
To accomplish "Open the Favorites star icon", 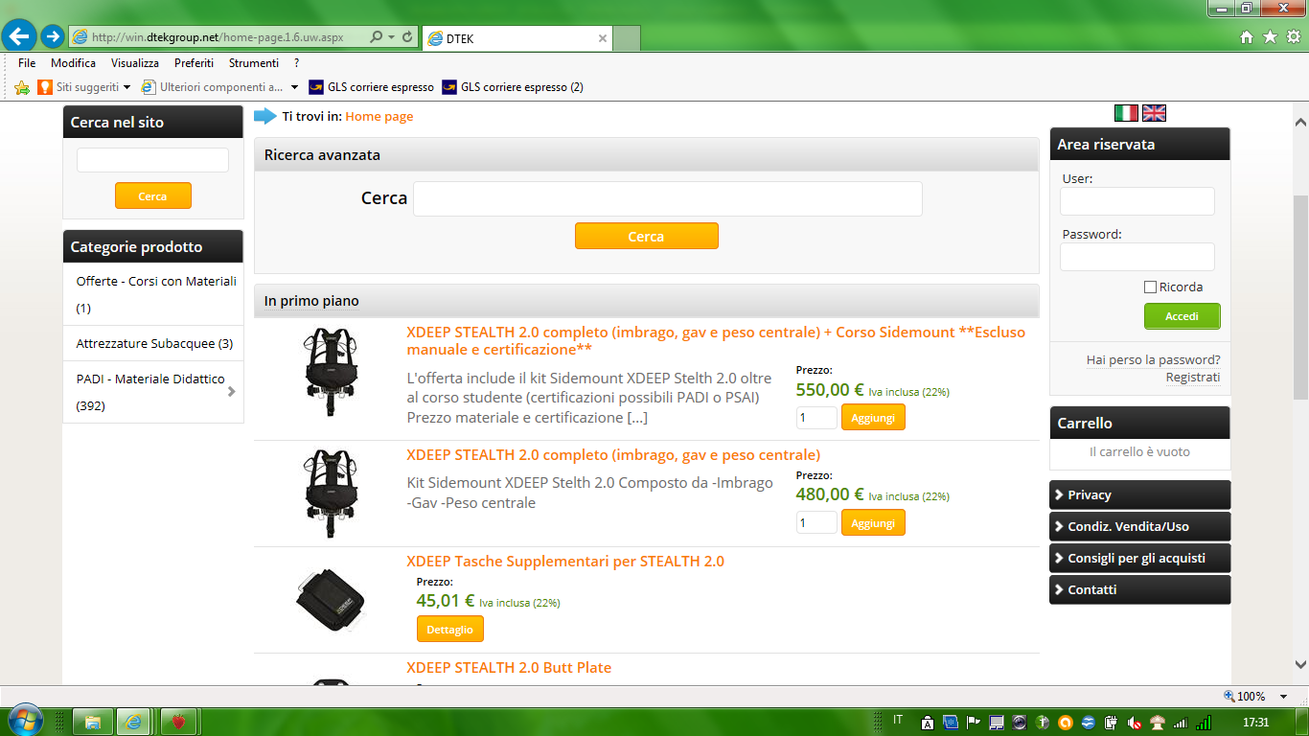I will click(x=1270, y=37).
